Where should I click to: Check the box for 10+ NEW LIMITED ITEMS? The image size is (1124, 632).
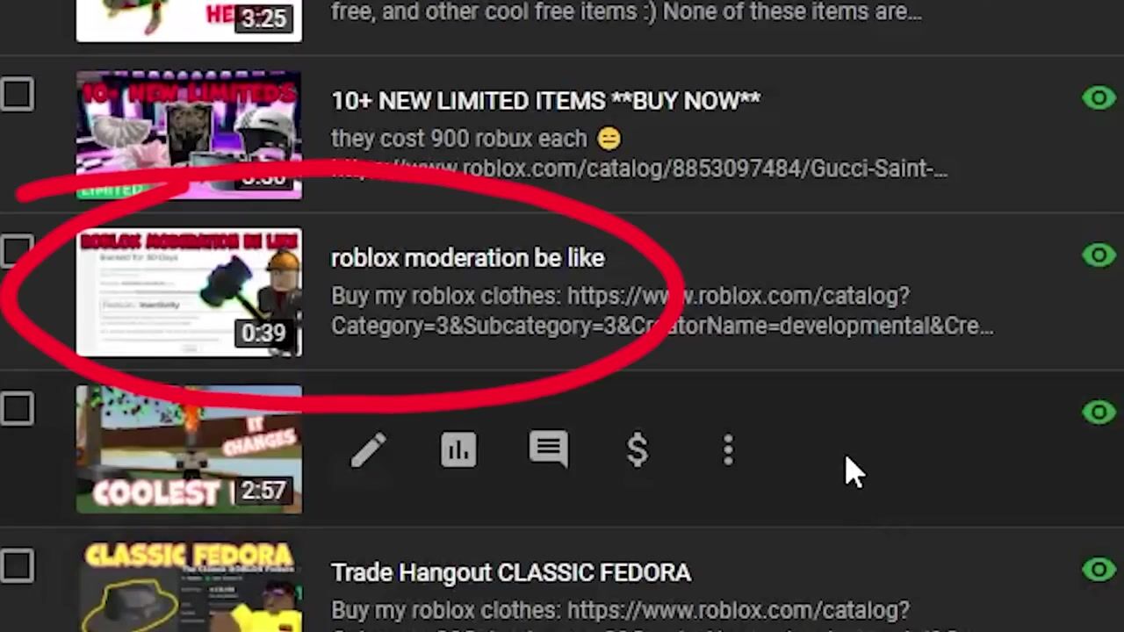point(17,95)
